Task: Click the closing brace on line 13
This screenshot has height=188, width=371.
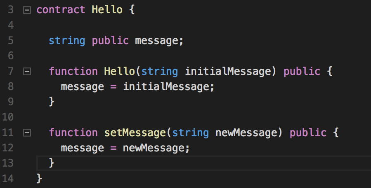Action: pyautogui.click(x=52, y=163)
